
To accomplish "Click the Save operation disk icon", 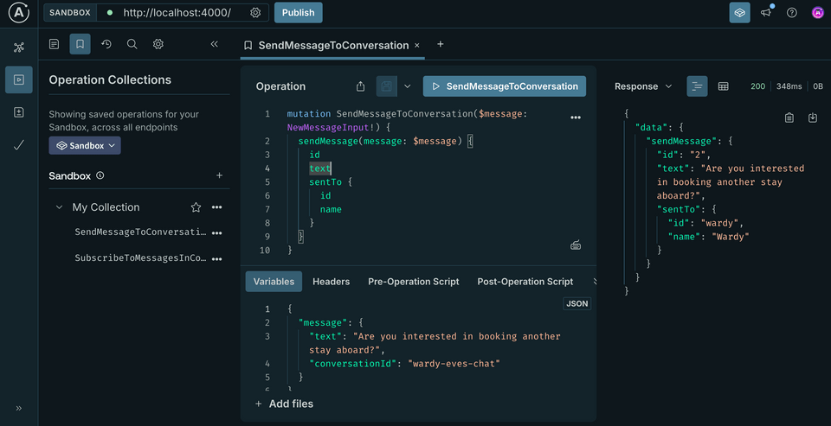I will (x=386, y=86).
